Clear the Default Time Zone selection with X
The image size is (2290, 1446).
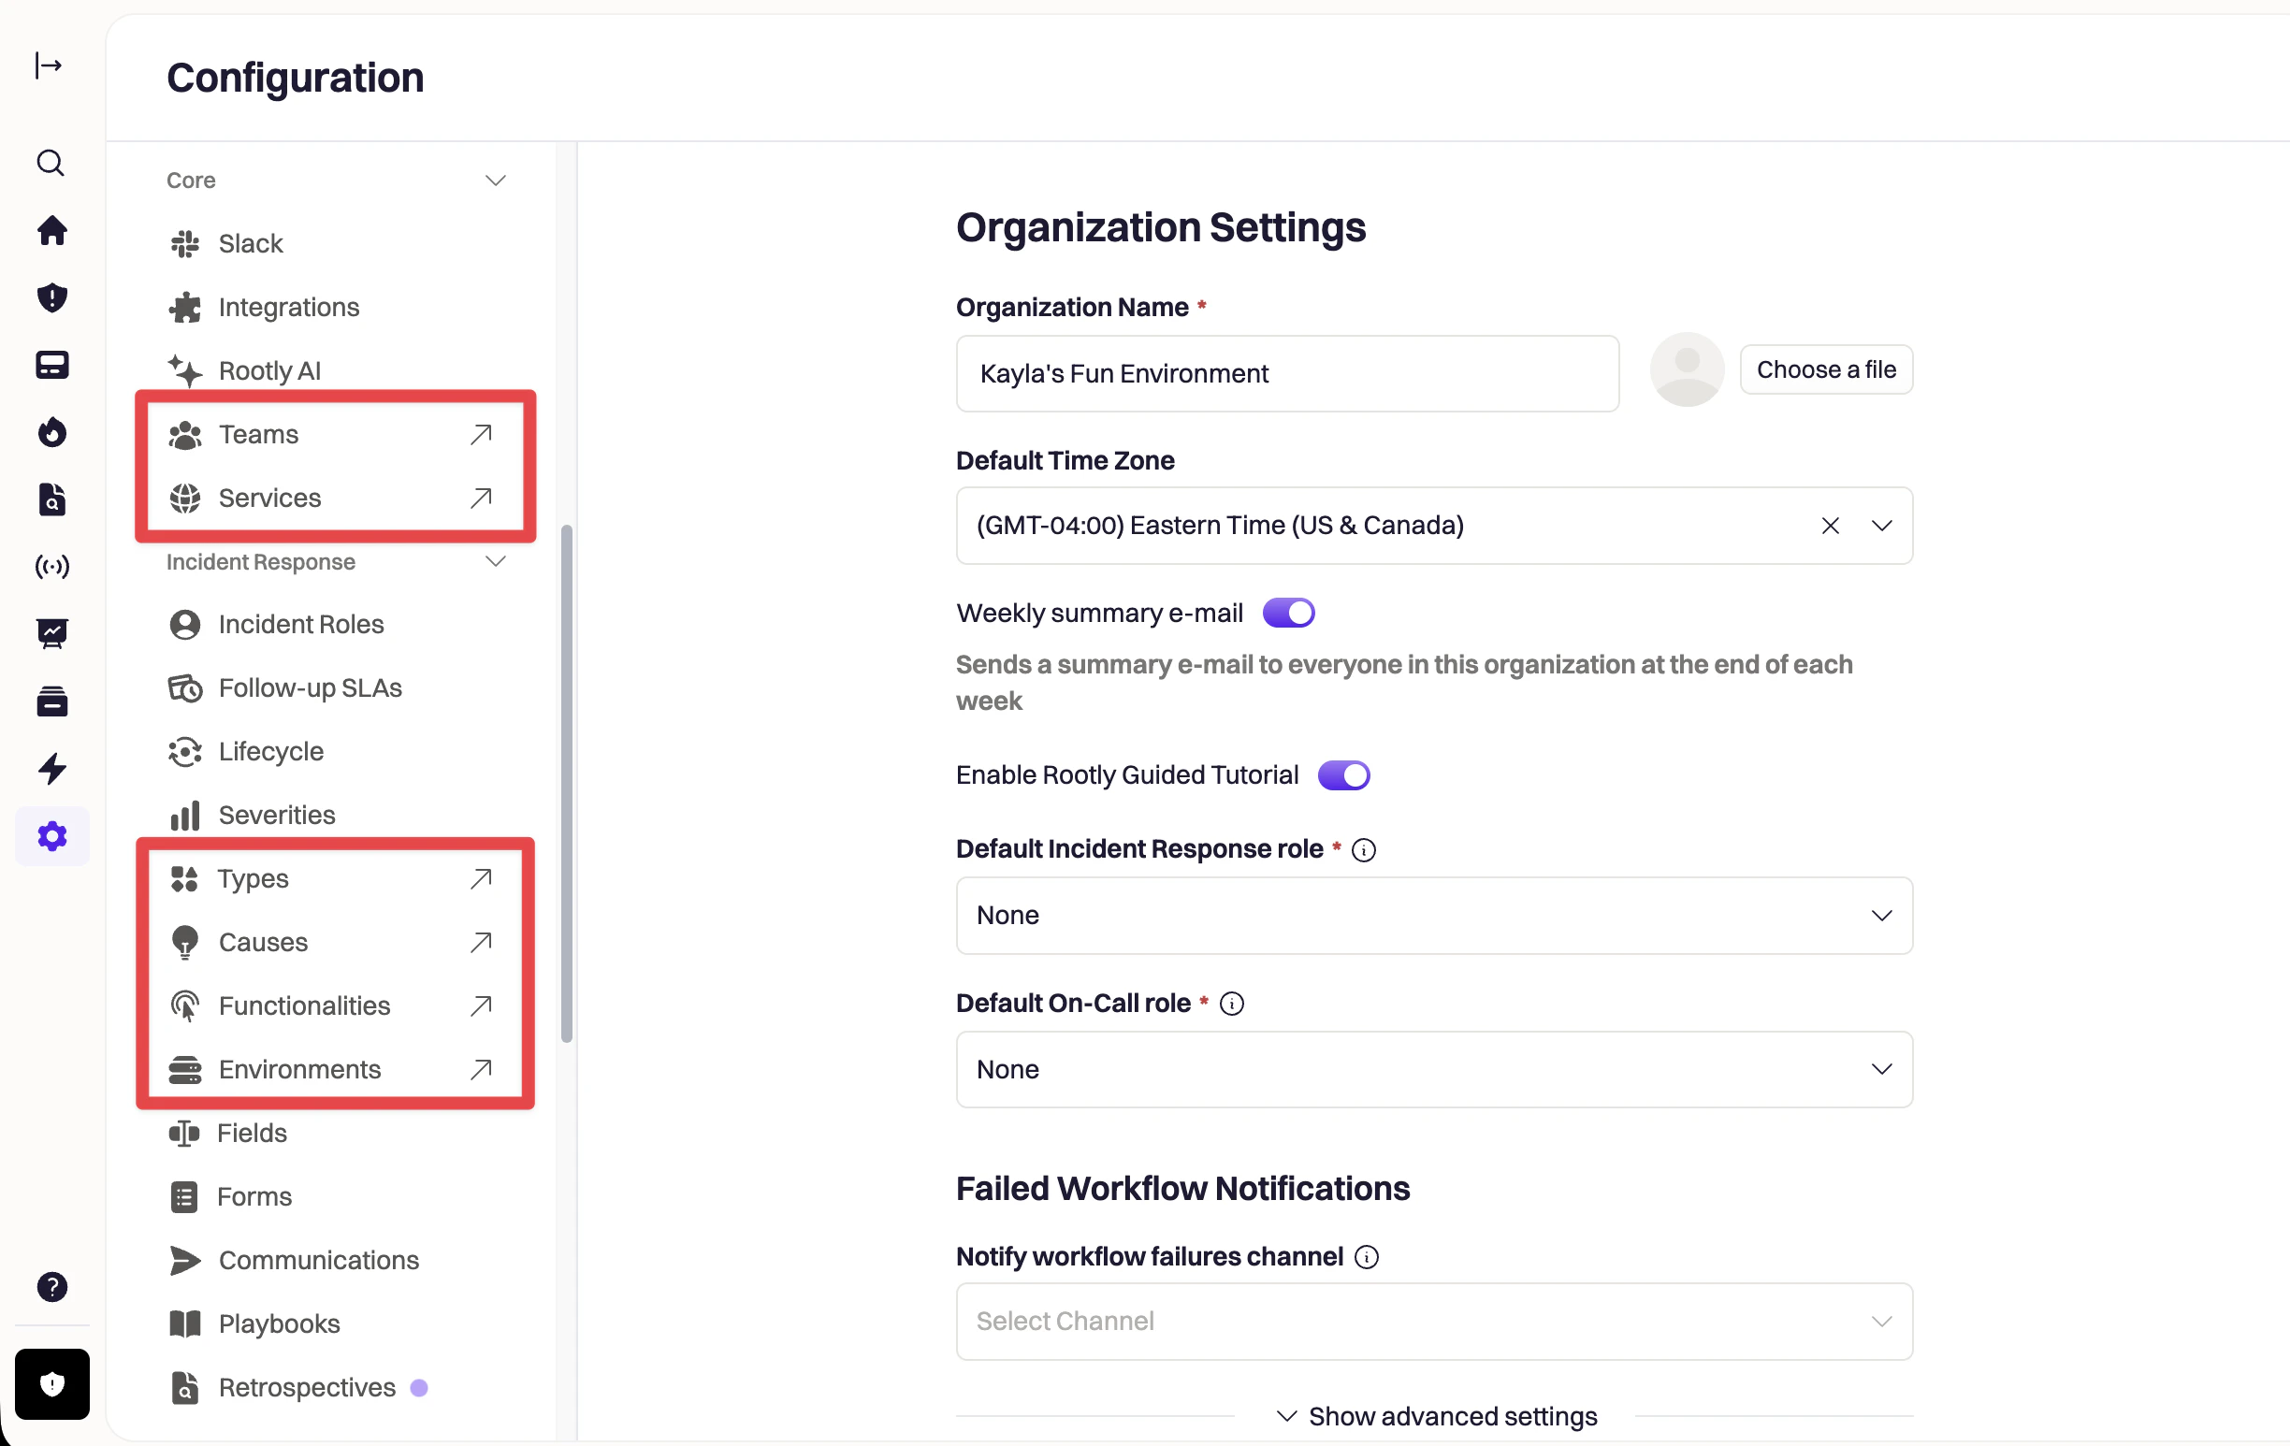[1830, 526]
